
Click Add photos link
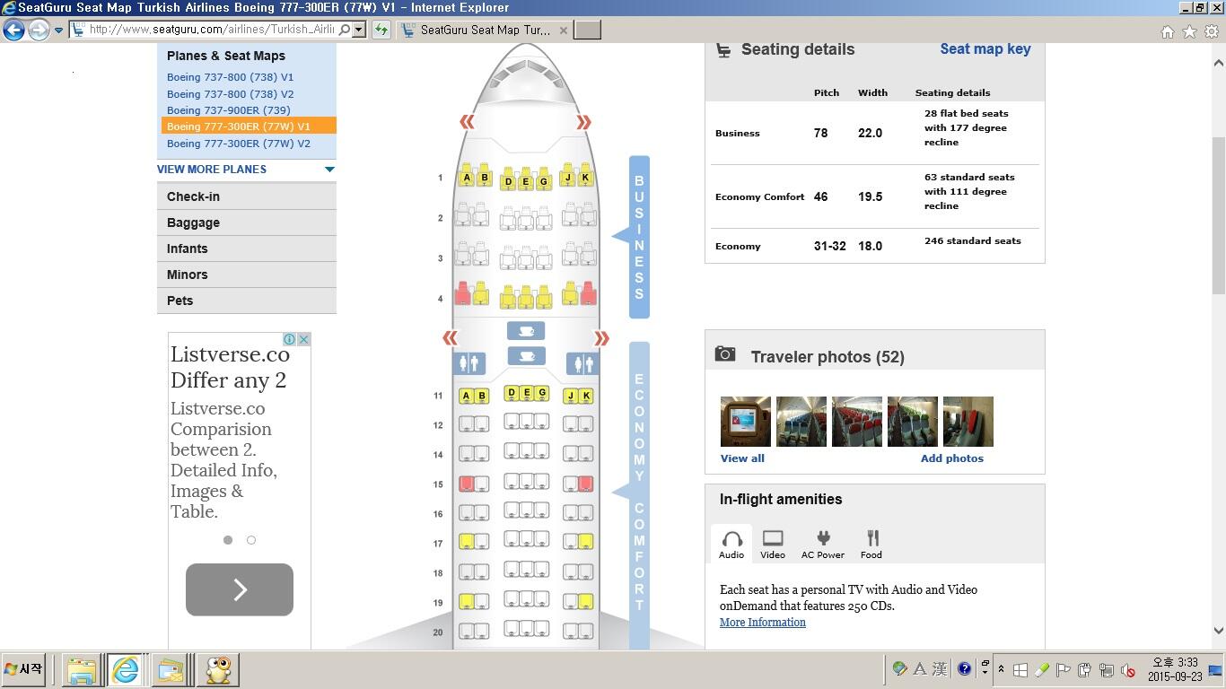pyautogui.click(x=952, y=458)
